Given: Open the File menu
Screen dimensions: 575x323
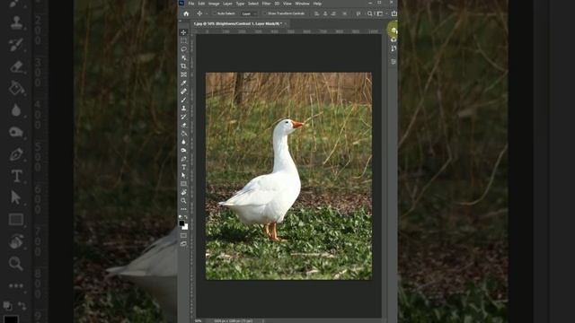Looking at the screenshot, I should point(191,4).
